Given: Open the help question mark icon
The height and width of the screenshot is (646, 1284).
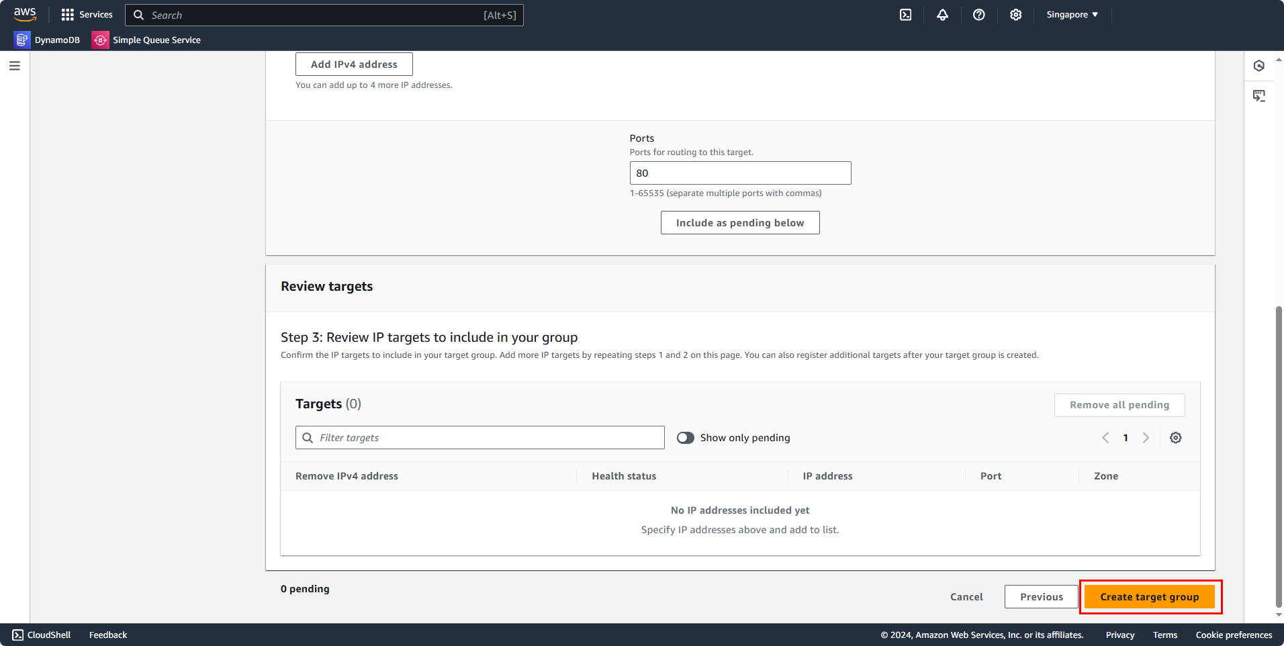Looking at the screenshot, I should coord(979,15).
